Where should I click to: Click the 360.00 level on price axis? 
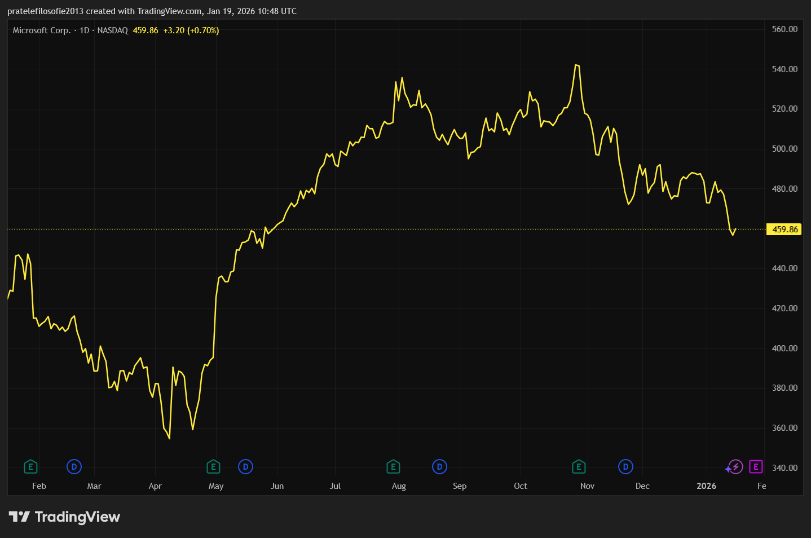(x=784, y=428)
